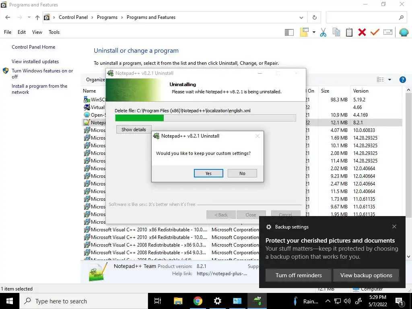412x309 pixels.
Task: Click the Properties toolbar icon
Action: click(x=388, y=32)
